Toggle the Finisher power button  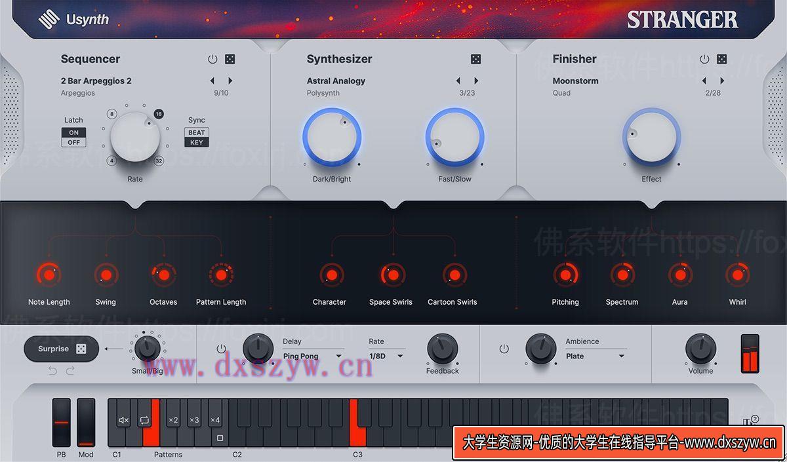(x=704, y=59)
